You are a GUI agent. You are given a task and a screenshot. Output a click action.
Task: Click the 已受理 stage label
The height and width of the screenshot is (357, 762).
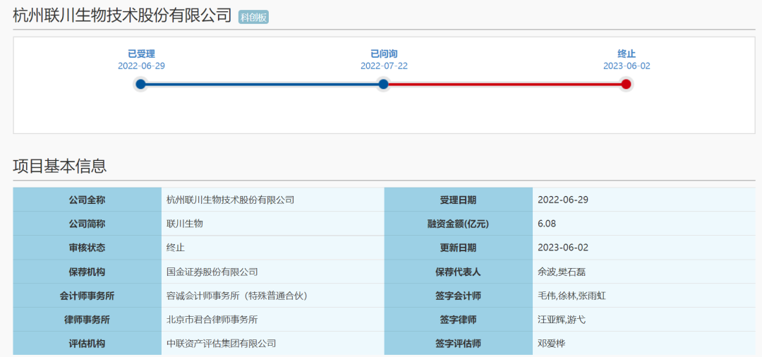(x=141, y=54)
